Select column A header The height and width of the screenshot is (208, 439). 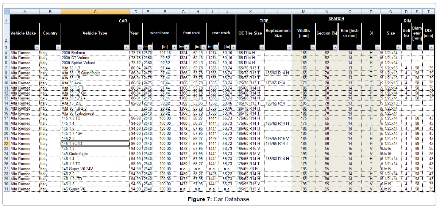tap(25, 12)
